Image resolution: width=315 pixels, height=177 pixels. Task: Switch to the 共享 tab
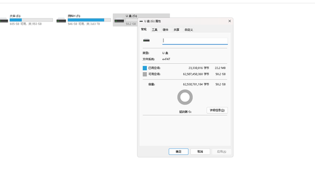[176, 30]
